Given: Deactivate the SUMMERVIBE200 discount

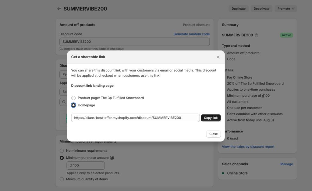Looking at the screenshot, I should (x=261, y=9).
